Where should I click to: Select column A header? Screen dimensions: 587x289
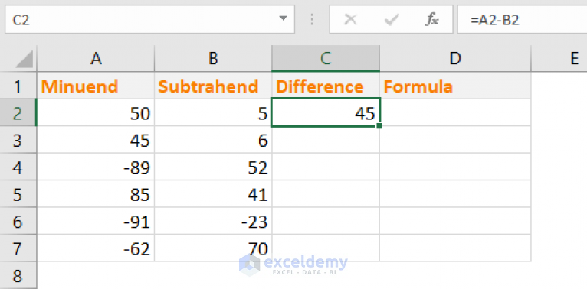[x=96, y=59]
